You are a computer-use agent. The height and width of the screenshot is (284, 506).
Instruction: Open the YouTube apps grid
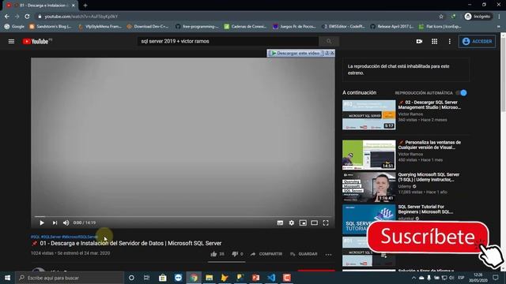[434, 41]
